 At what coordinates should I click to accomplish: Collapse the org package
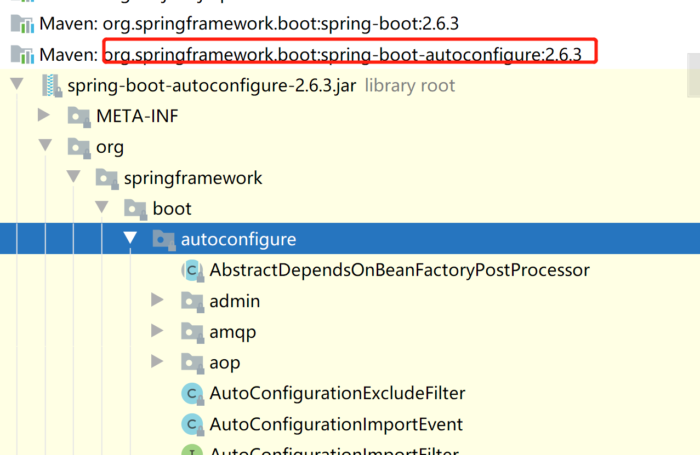[x=45, y=146]
